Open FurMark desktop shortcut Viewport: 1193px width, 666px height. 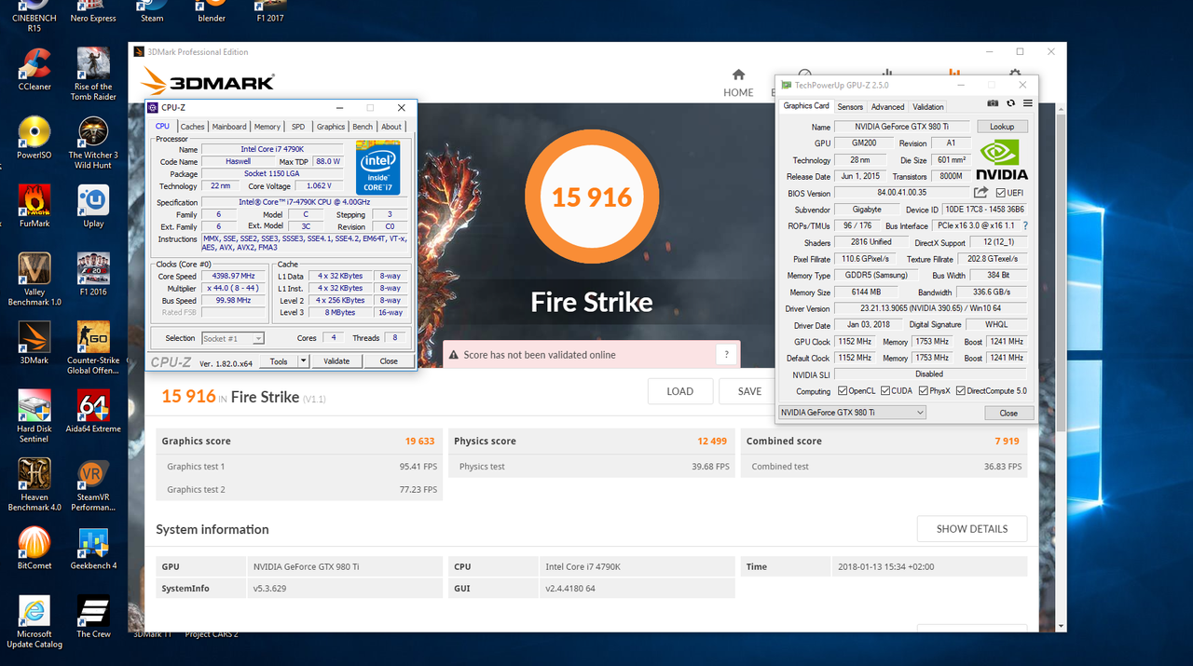(34, 206)
